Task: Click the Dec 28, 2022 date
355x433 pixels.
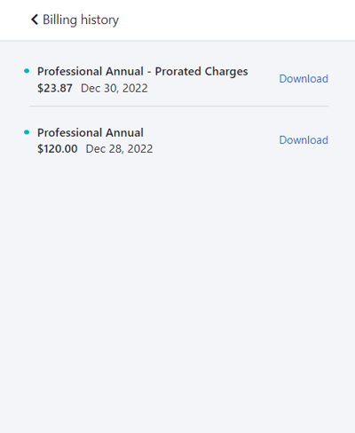Action: click(x=119, y=148)
